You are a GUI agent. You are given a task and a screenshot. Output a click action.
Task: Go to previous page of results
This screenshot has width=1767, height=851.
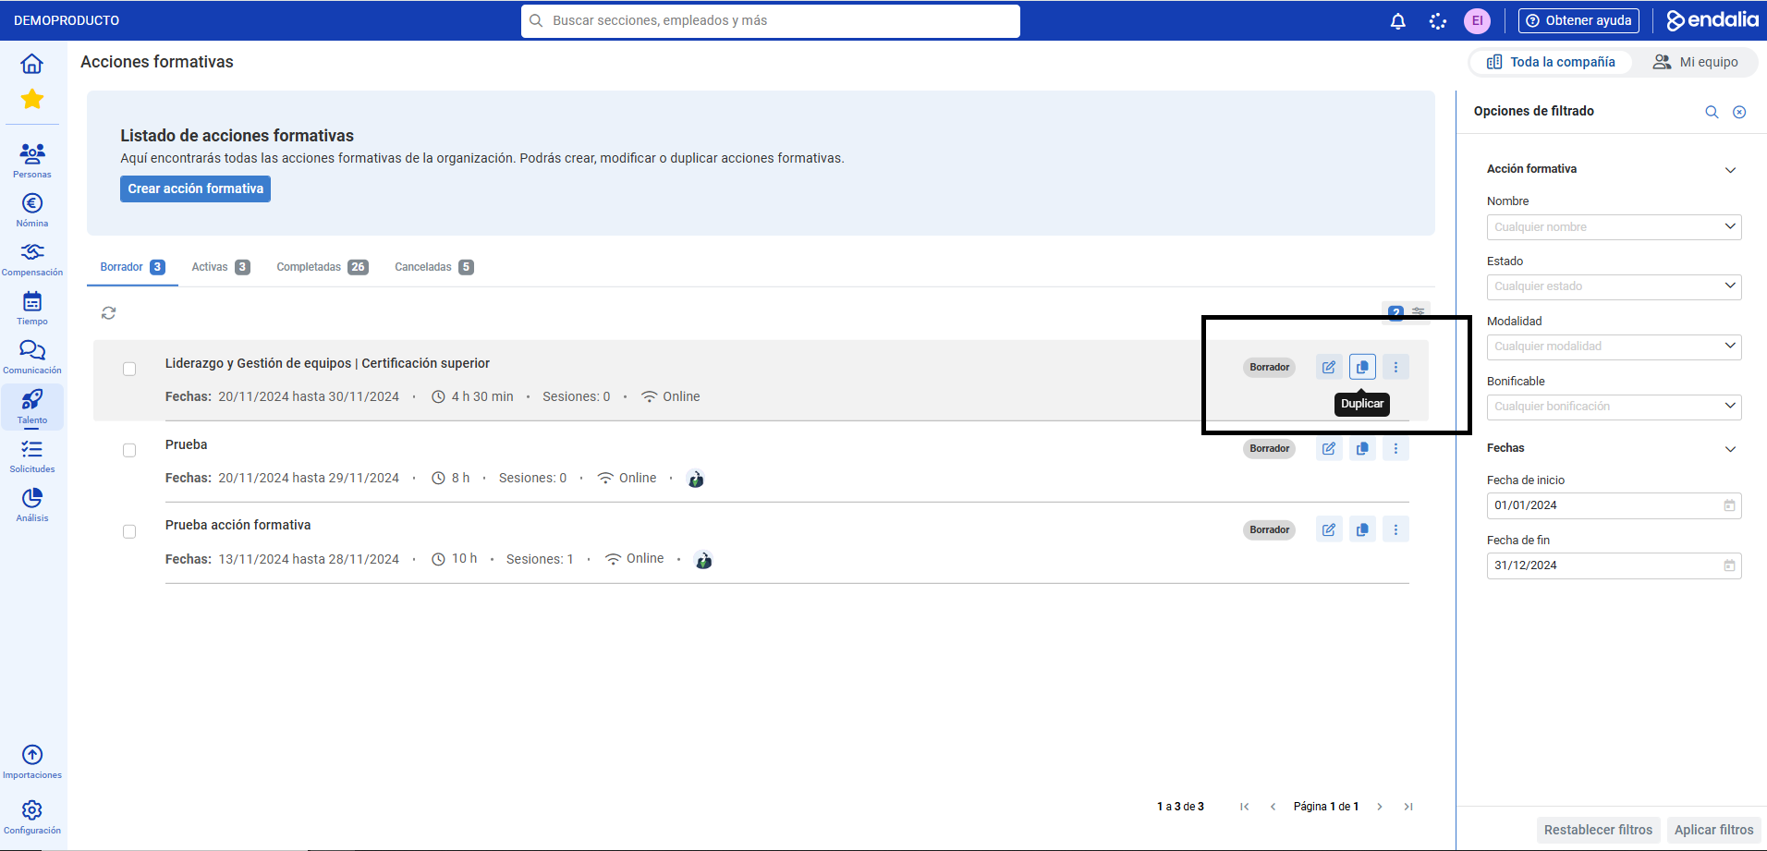tap(1273, 807)
